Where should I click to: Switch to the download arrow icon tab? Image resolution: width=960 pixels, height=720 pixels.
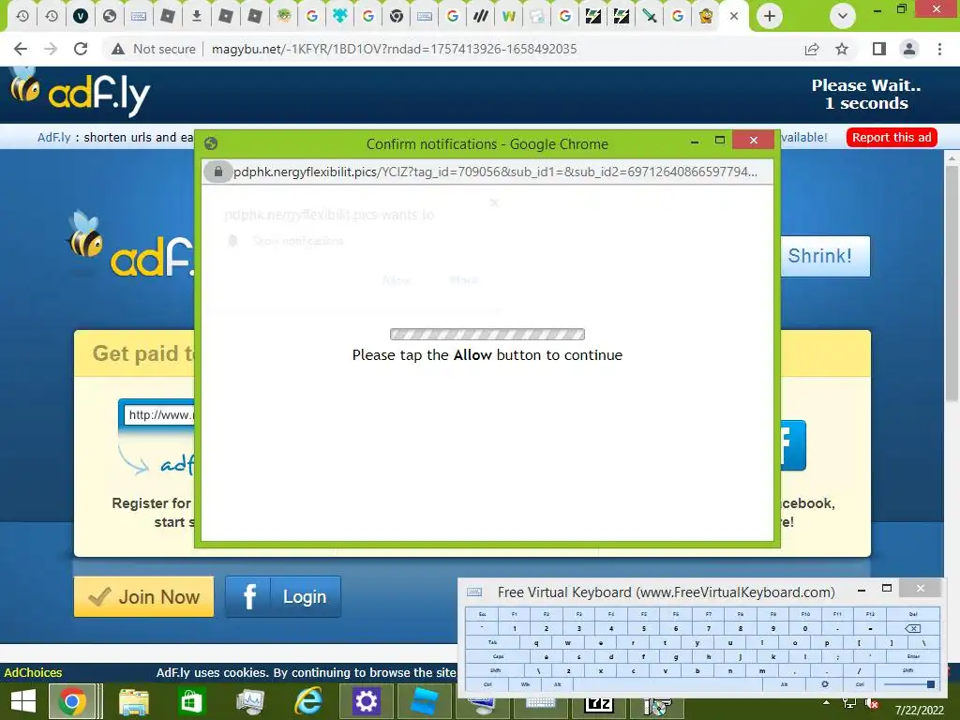(197, 16)
